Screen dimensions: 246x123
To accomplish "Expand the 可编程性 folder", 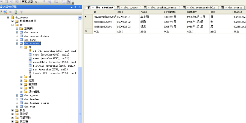I will (12, 118).
